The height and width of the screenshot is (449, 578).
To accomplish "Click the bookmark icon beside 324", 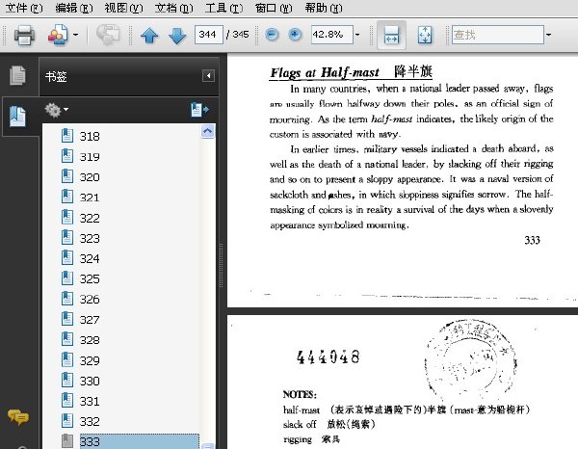I will click(67, 257).
